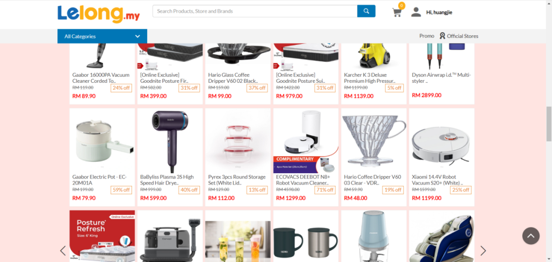Click the page vertical scrollbar thumb
552x262 pixels.
549,124
